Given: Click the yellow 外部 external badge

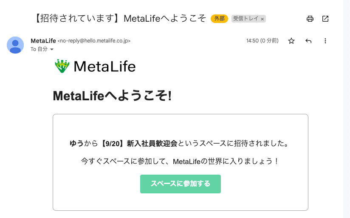Looking at the screenshot, I should click(x=219, y=19).
